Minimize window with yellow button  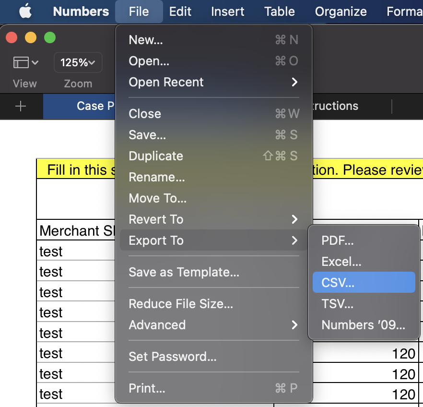tap(31, 37)
